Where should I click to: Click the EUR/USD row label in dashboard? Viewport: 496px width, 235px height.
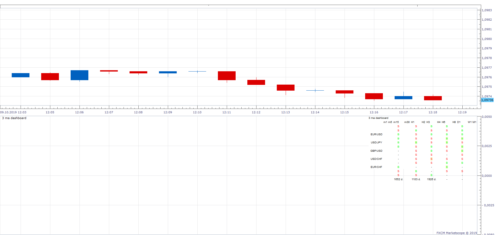tap(376, 134)
